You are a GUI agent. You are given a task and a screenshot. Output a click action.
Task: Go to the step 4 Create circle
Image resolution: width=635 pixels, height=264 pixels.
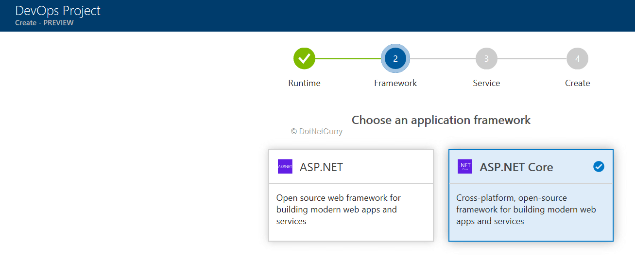(577, 59)
